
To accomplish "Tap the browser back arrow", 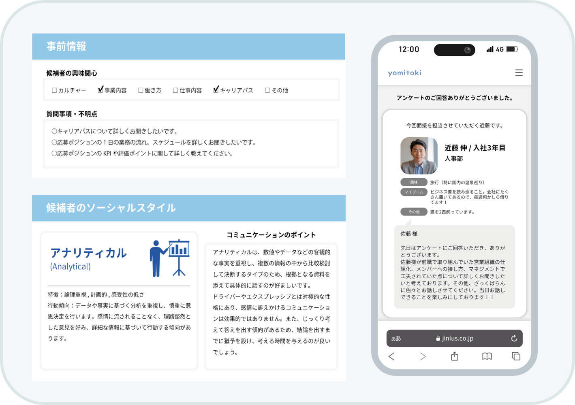I will point(391,356).
